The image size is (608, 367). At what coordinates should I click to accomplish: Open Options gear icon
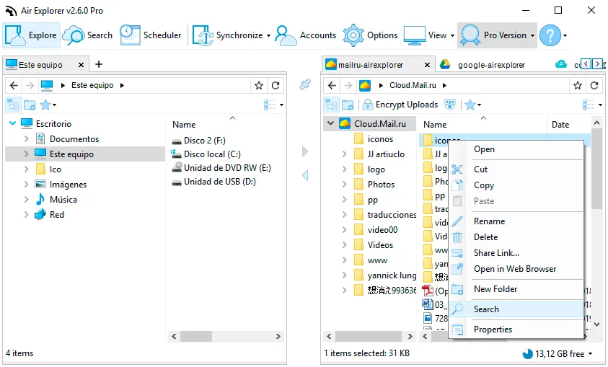pos(353,35)
